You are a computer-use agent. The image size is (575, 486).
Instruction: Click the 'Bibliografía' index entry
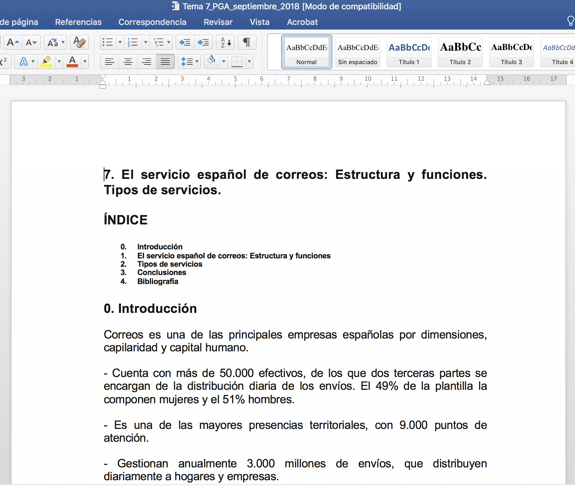[x=158, y=281]
